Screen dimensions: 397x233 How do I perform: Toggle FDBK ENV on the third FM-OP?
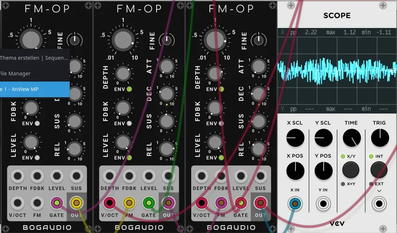[x=221, y=123]
